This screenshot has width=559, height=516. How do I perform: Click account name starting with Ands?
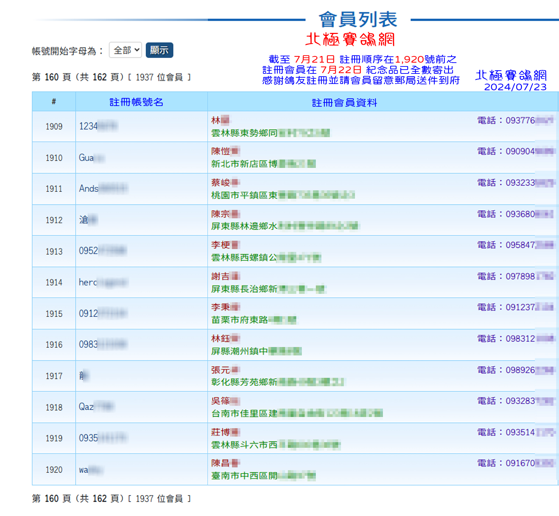[x=103, y=189]
